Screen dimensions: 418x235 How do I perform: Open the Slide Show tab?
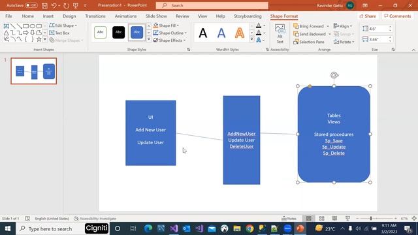click(156, 16)
